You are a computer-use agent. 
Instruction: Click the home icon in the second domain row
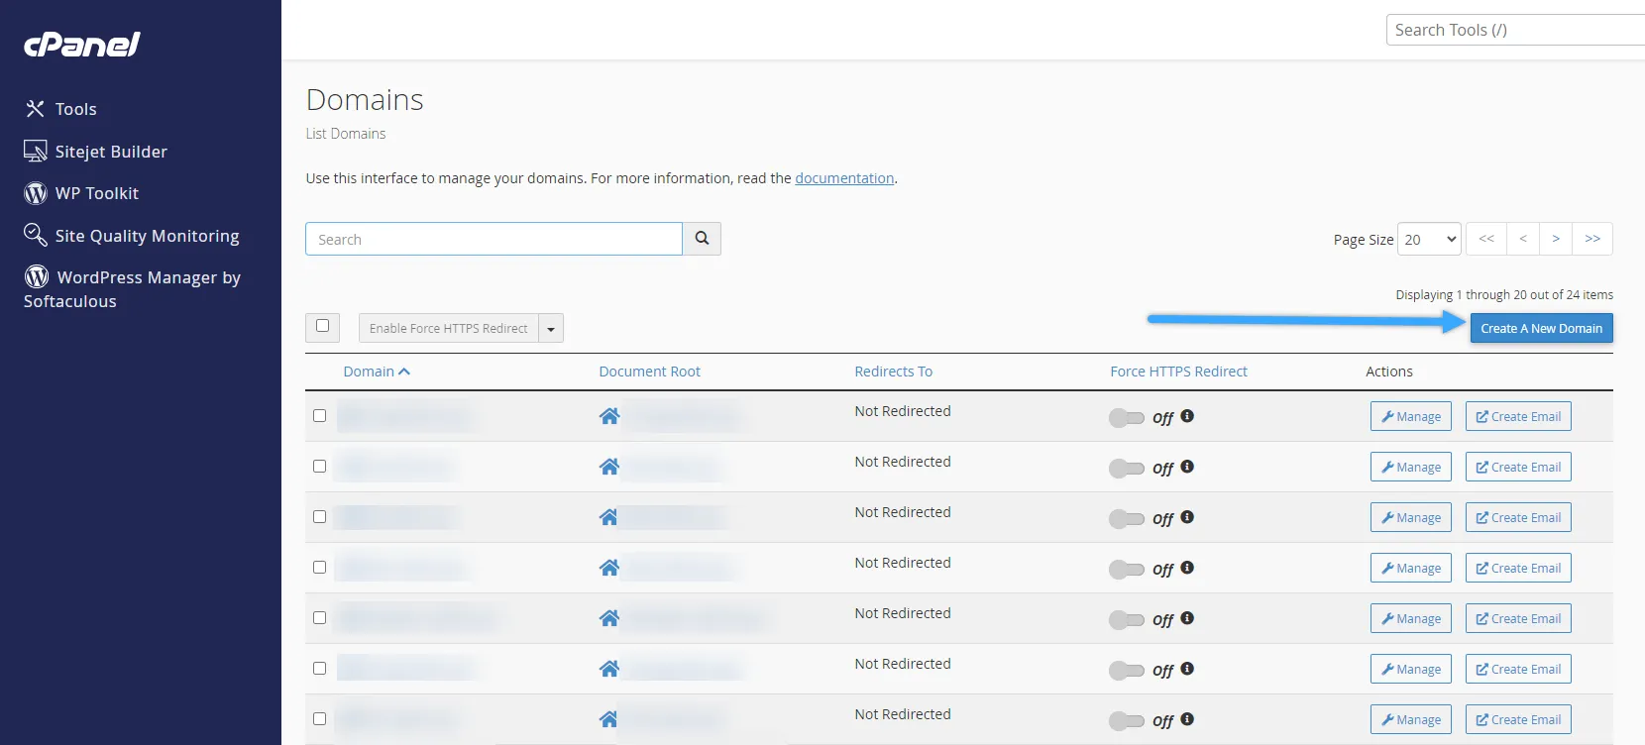[x=608, y=467]
